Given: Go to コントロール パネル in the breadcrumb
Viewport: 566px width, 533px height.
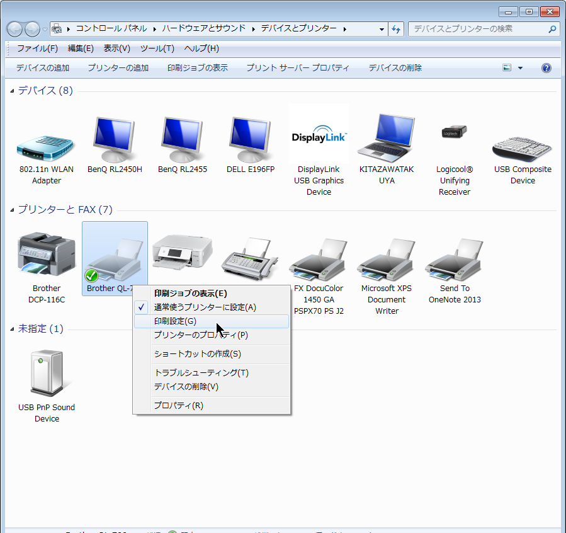Looking at the screenshot, I should click(111, 28).
